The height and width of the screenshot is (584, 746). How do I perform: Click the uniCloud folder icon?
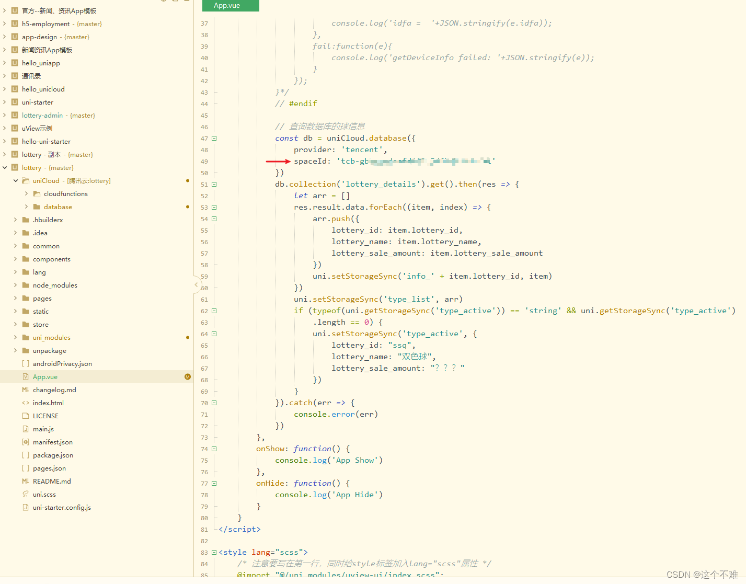coord(26,180)
